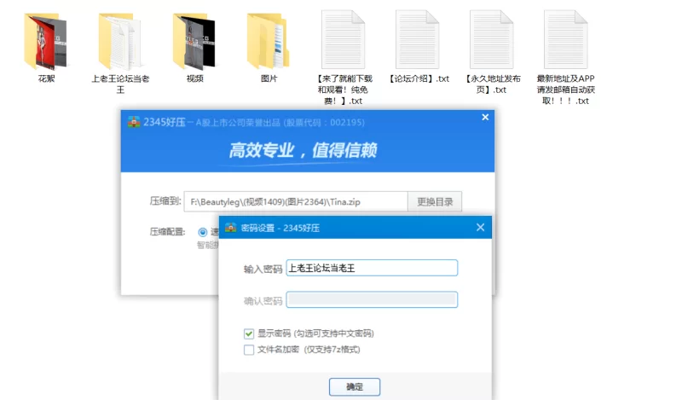Click the 视频 folder name label

(x=195, y=78)
